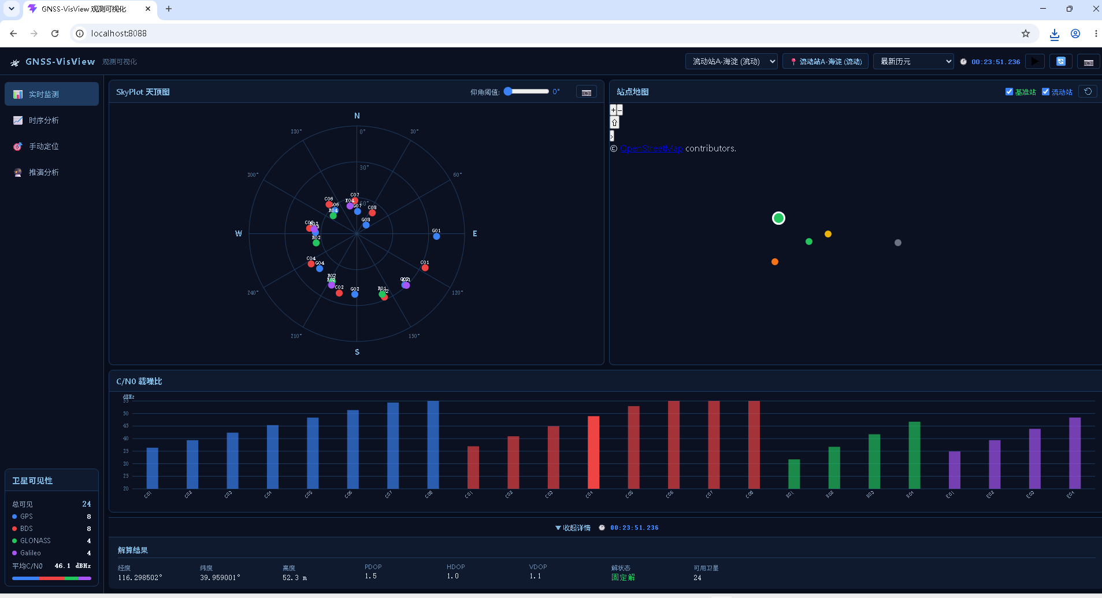Click the clock icon beside header time
Screen dimensions: 1102x598
click(963, 62)
